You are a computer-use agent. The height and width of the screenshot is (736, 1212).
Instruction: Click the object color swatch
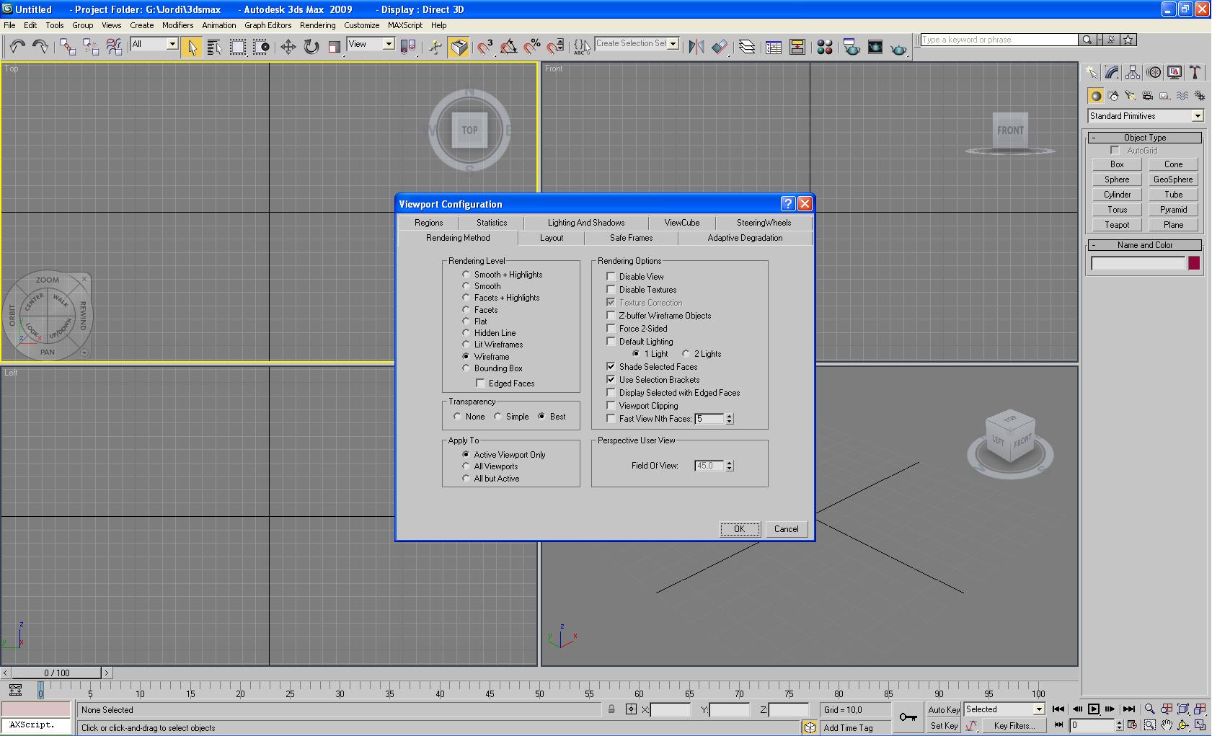(1194, 263)
